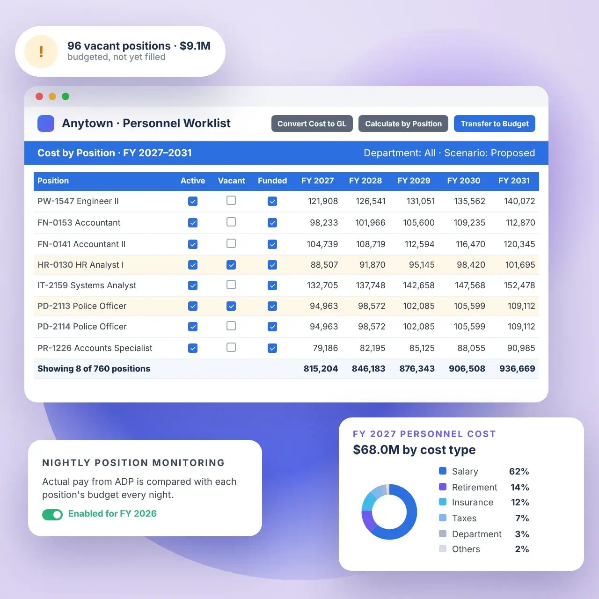This screenshot has height=599, width=599.
Task: Uncheck Active box for FN-0153 Accountant
Action: tap(193, 223)
